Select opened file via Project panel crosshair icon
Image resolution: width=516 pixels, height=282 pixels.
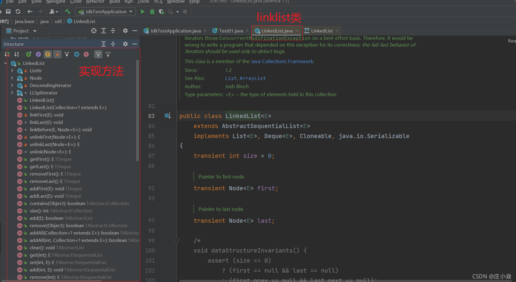(94, 31)
